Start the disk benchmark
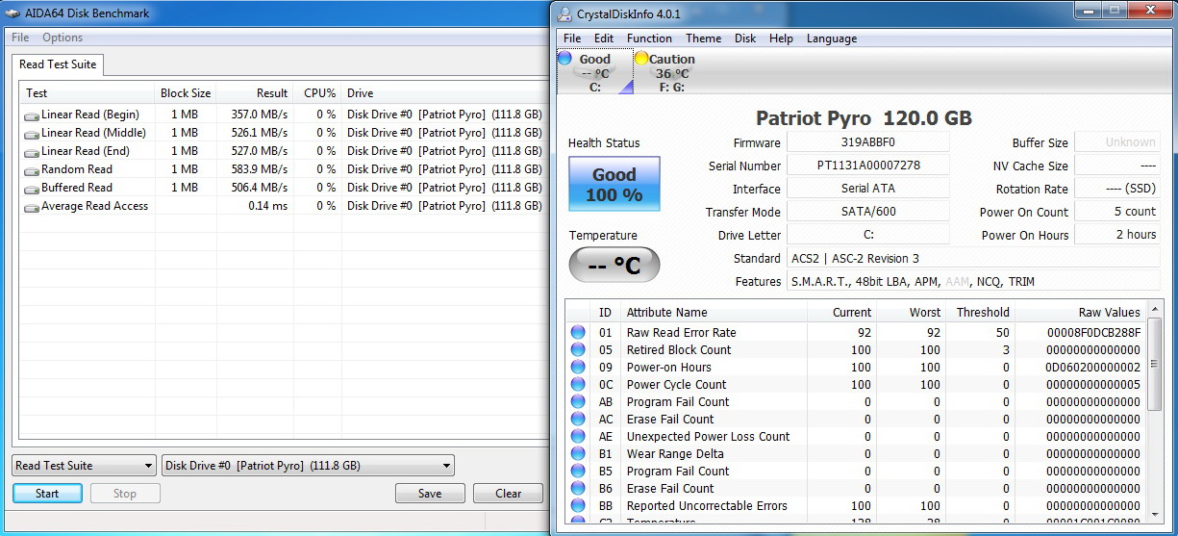Viewport: 1178px width, 536px height. 47,494
